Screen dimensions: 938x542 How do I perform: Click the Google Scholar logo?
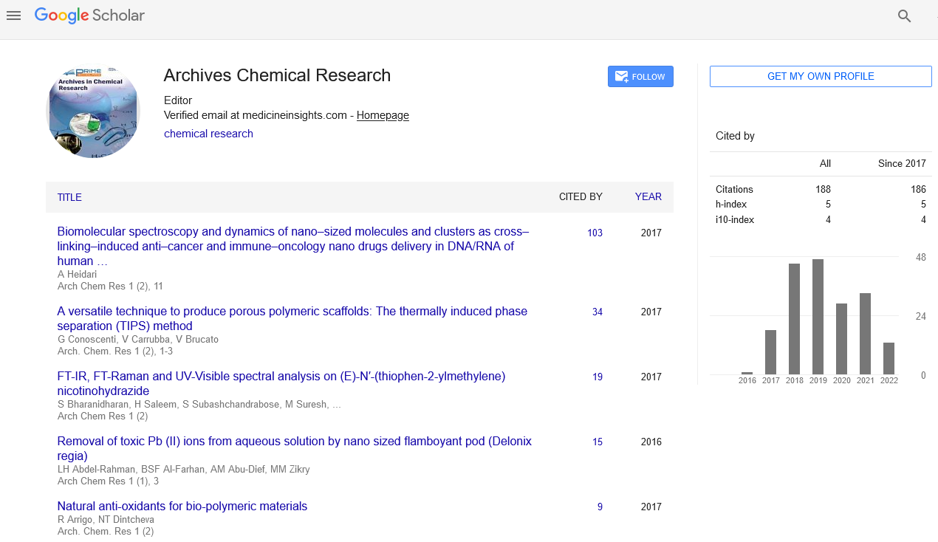click(89, 16)
